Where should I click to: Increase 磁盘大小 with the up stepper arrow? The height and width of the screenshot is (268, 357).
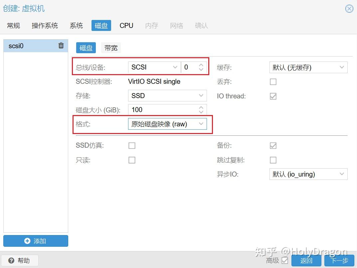(x=201, y=107)
